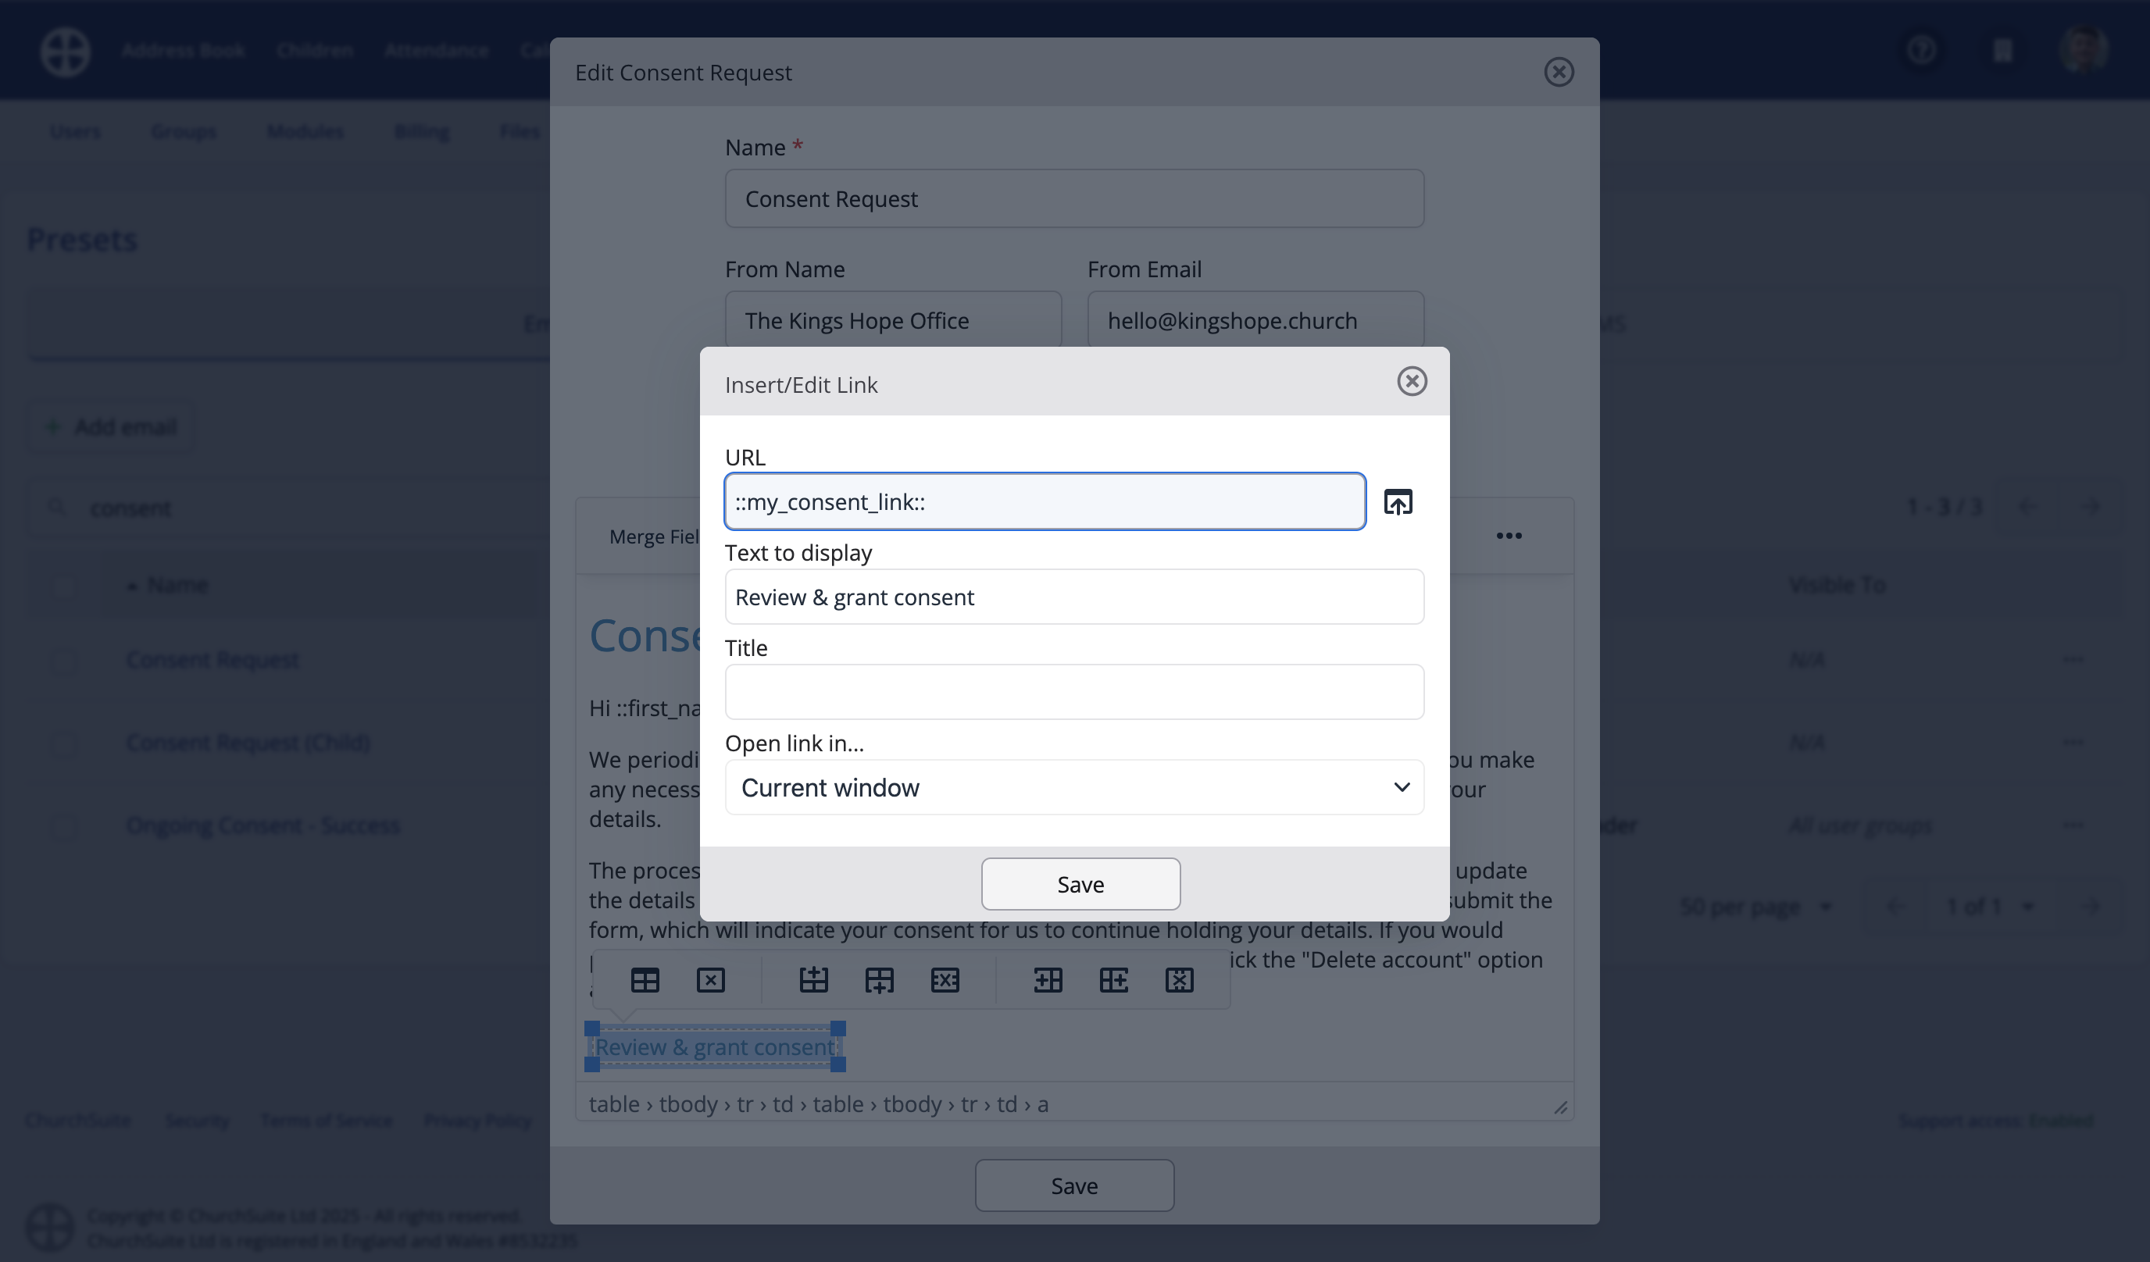The image size is (2150, 1262).
Task: Switch to the Modules tab
Action: point(305,131)
